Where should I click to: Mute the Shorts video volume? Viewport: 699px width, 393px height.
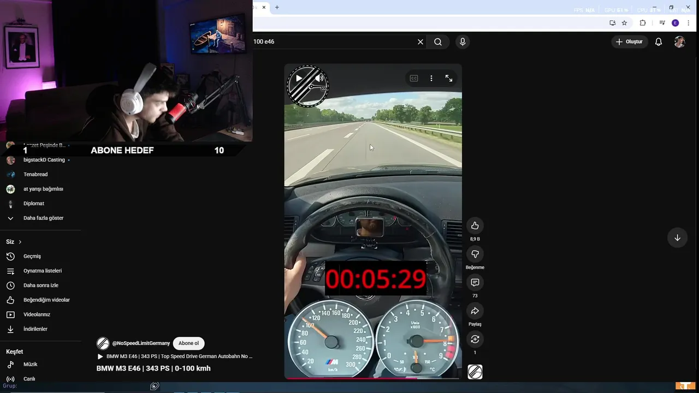pyautogui.click(x=319, y=78)
